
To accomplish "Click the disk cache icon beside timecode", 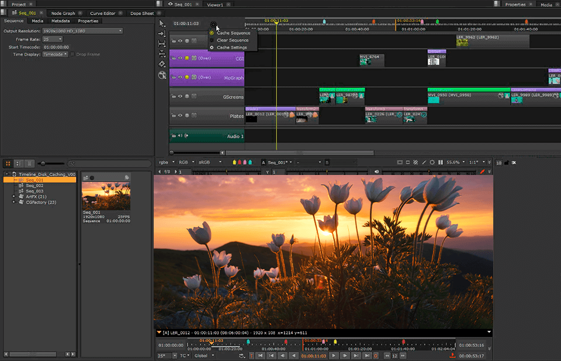I will 213,24.
